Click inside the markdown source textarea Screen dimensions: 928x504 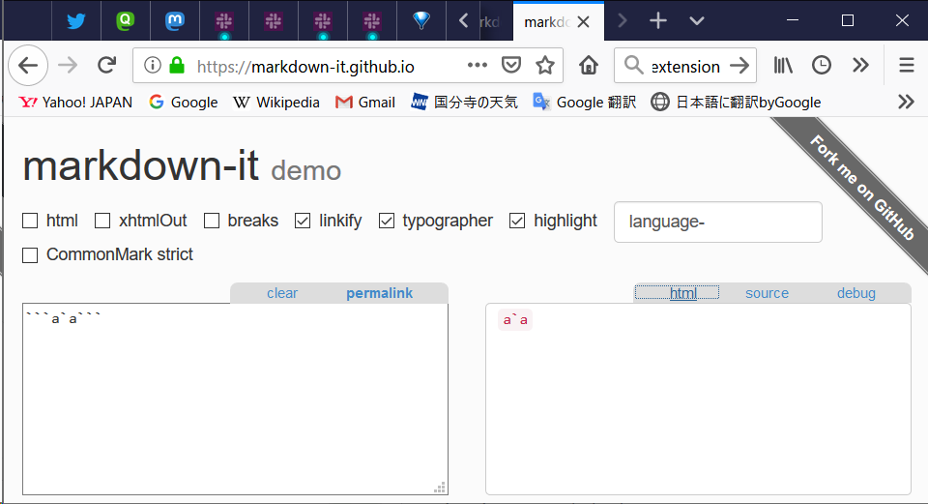point(235,400)
